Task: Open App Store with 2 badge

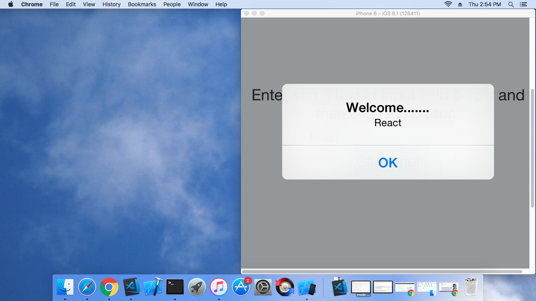Action: (241, 287)
